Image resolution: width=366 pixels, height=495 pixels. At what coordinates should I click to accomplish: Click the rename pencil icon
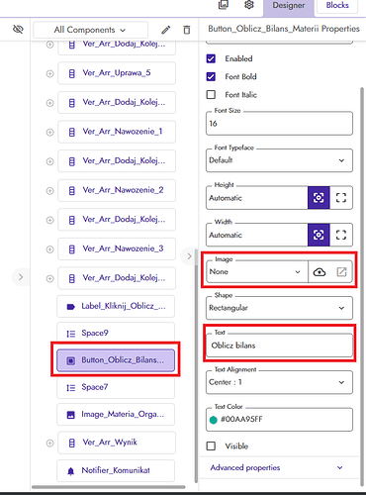166,30
